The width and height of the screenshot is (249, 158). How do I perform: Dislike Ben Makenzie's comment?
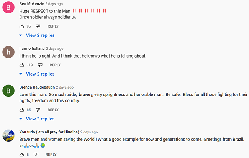[x=38, y=26]
